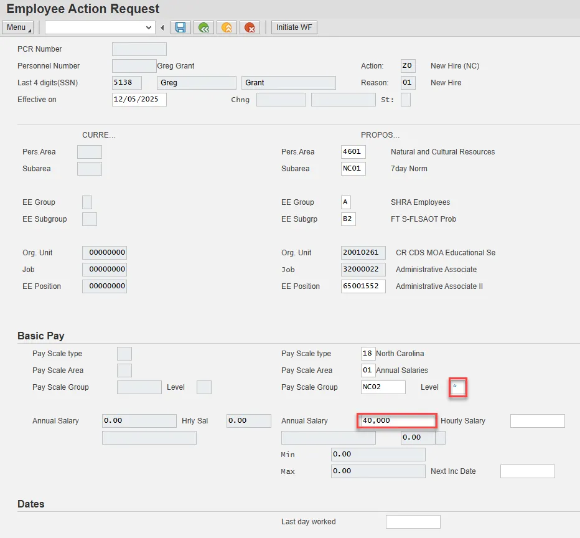This screenshot has height=538, width=580.
Task: Click the empty Hourly Salary field
Action: pos(537,421)
